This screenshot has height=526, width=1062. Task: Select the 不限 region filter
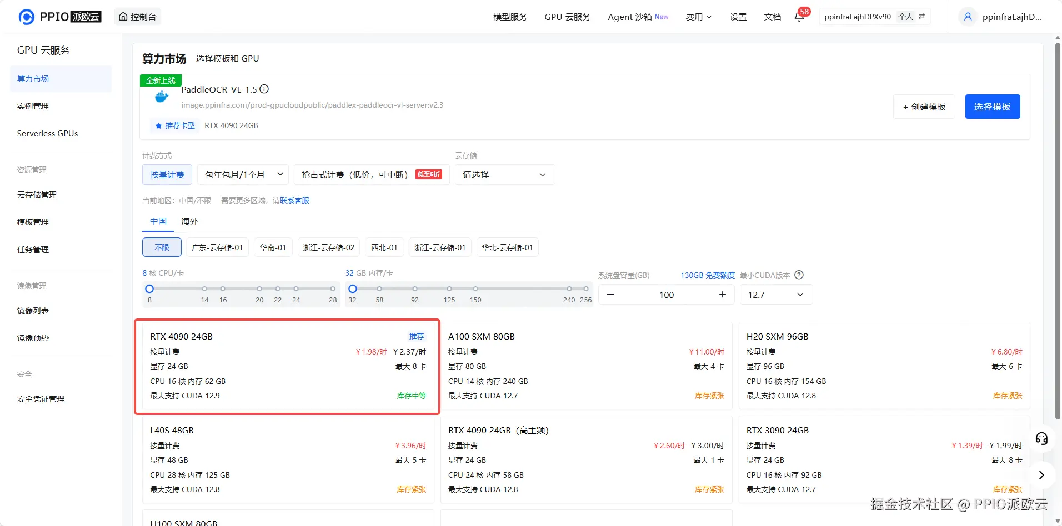[x=162, y=247]
